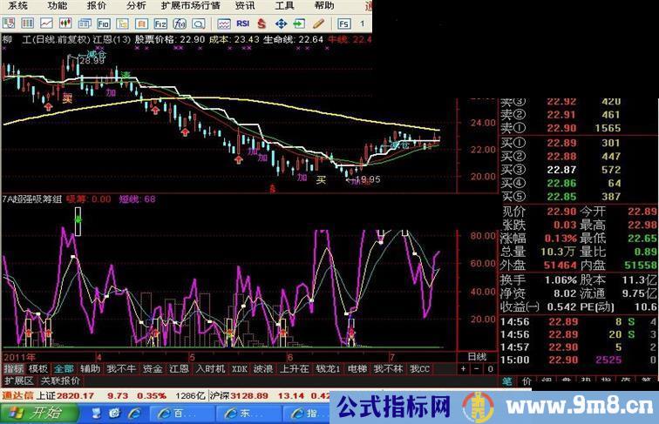Open the f(x) formula manager icon

pyautogui.click(x=180, y=24)
